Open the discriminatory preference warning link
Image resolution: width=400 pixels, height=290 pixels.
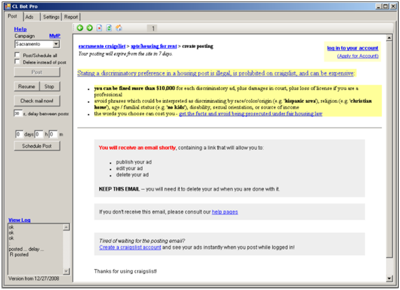pyautogui.click(x=216, y=73)
